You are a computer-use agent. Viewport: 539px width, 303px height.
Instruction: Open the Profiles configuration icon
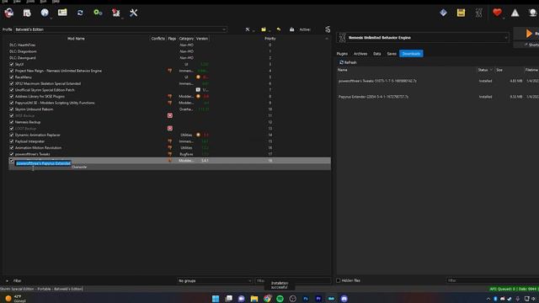[62, 13]
